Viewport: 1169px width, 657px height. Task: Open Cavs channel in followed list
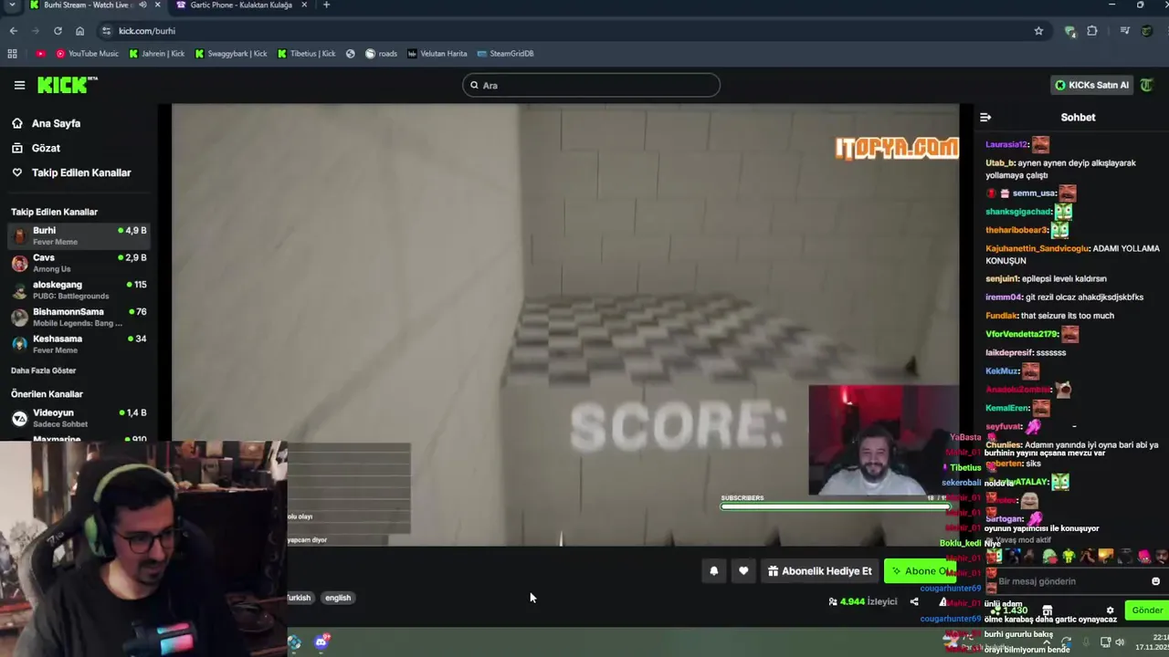(79, 263)
